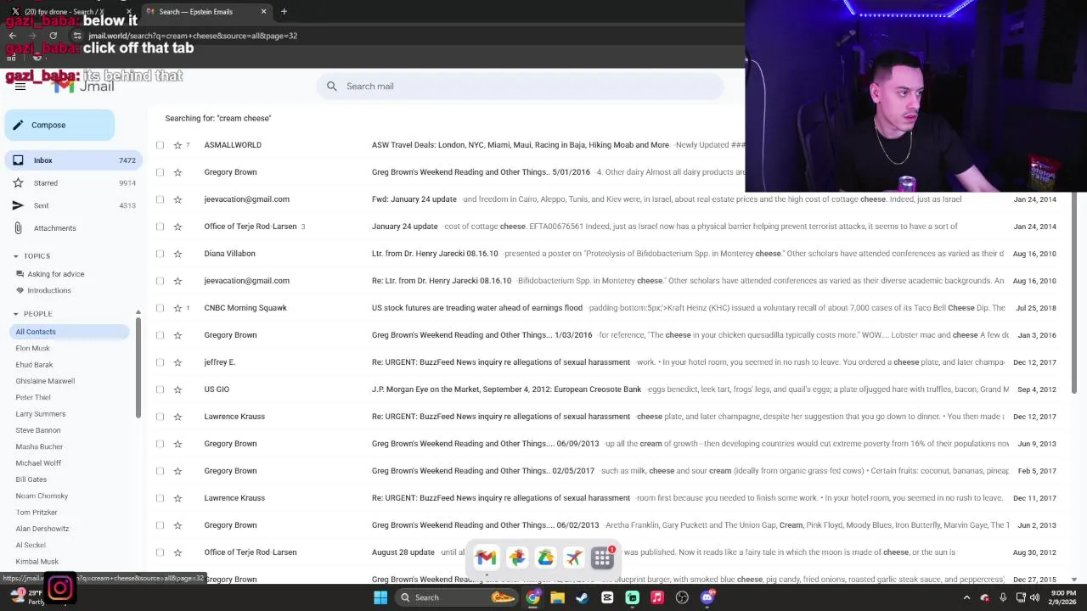Click the Gmail icon in floating dock
This screenshot has height=611, width=1087.
pyautogui.click(x=486, y=558)
